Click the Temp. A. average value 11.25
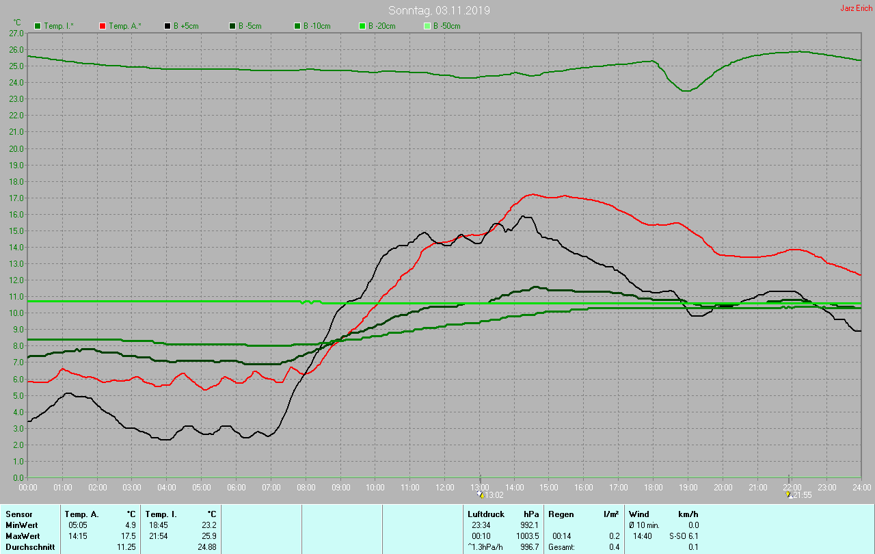Screen dimensions: 875x554 pyautogui.click(x=126, y=546)
